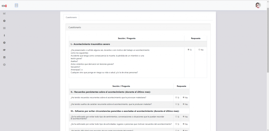Open clock icon just below chart icon

pyautogui.click(x=4, y=21)
